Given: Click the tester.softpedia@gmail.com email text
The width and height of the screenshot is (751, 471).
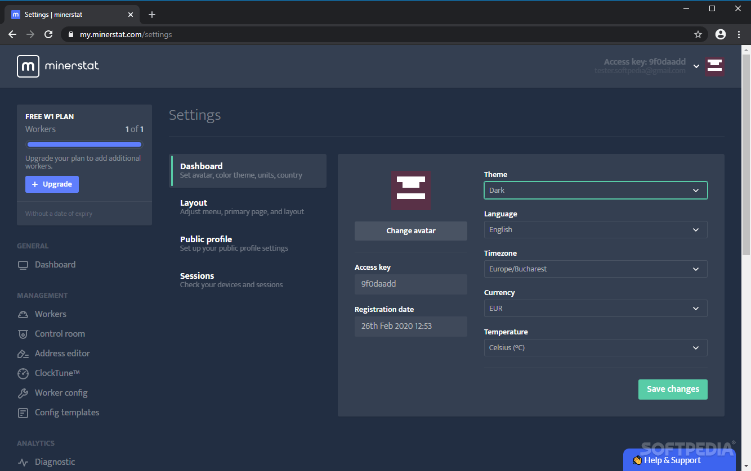Looking at the screenshot, I should [x=640, y=71].
